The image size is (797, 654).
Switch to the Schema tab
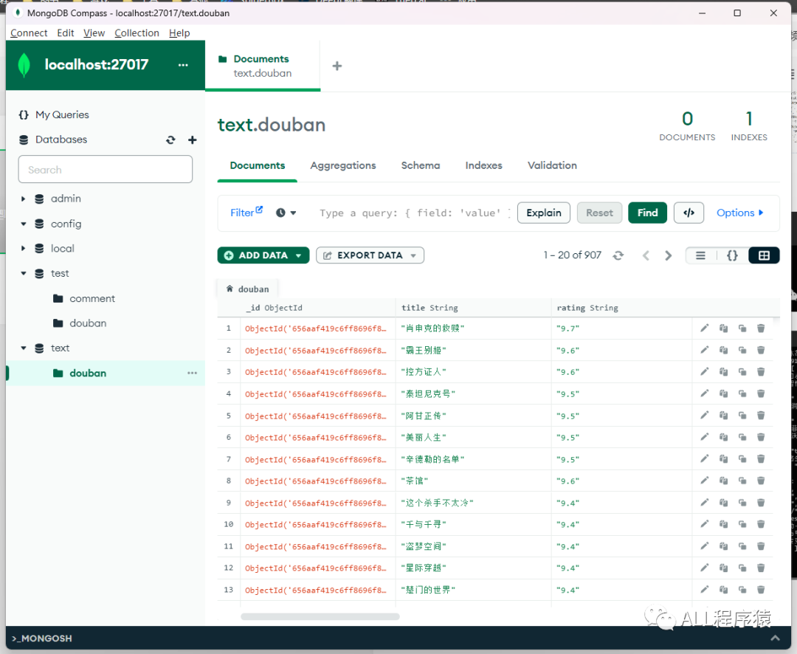[421, 165]
